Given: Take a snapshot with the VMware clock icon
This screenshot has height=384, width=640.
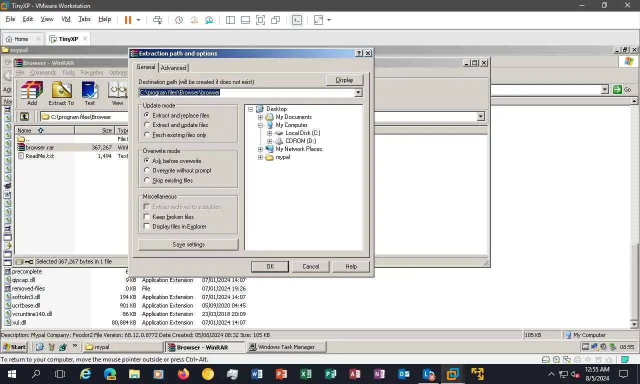Looking at the screenshot, I should [178, 20].
